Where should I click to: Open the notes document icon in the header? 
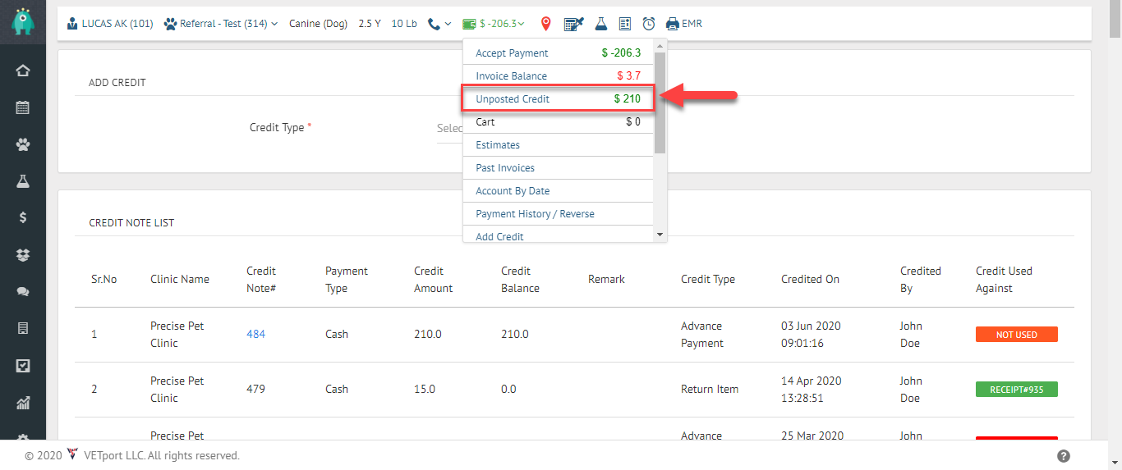coord(625,24)
